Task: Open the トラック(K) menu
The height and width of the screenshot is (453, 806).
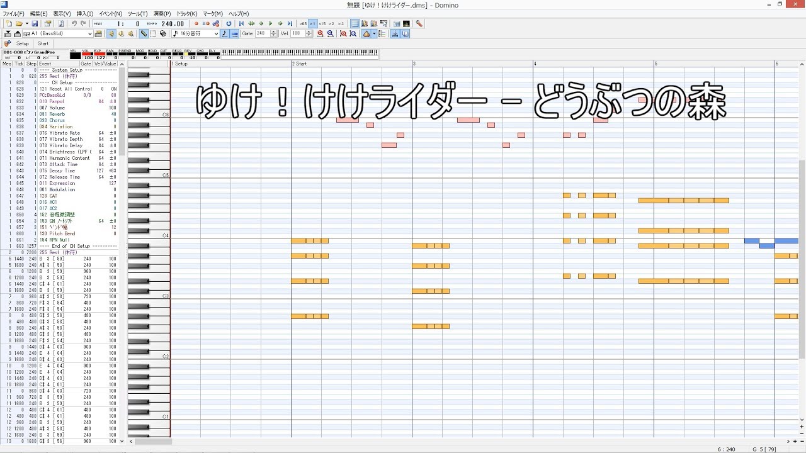Action: click(186, 14)
